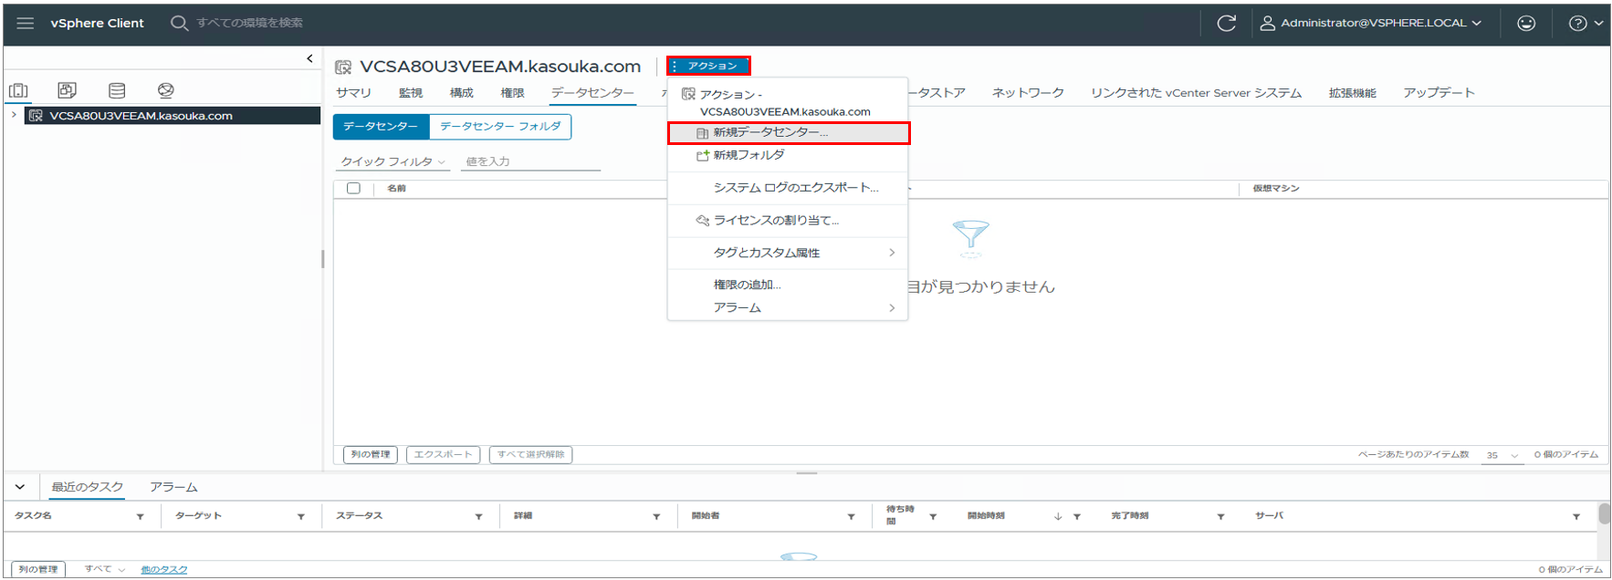
Task: Click the 名前 column header
Action: point(396,188)
